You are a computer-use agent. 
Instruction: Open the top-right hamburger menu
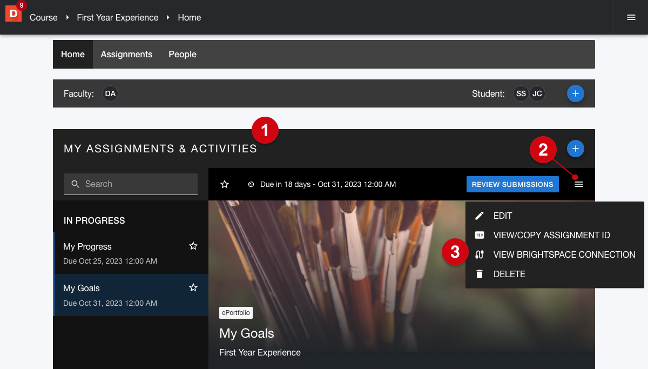(x=631, y=17)
